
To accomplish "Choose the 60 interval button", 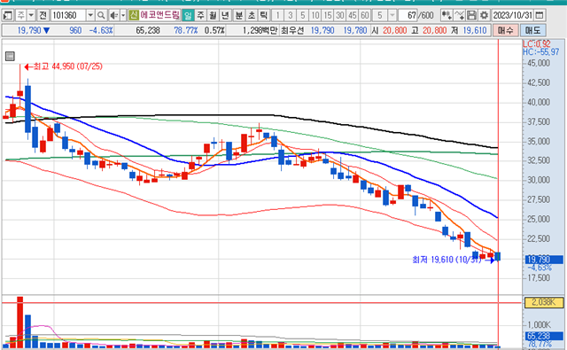I will pyautogui.click(x=364, y=15).
